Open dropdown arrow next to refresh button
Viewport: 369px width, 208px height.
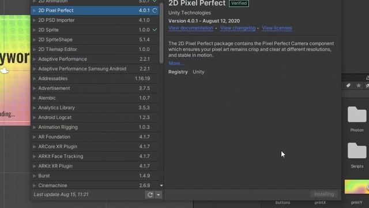coord(159,195)
